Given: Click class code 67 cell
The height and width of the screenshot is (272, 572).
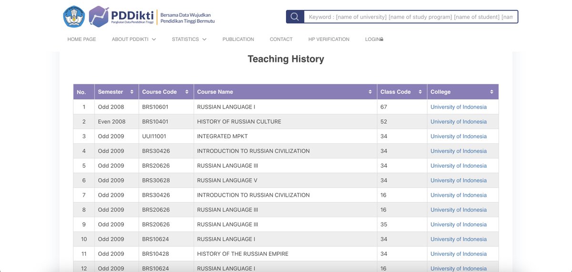Looking at the screenshot, I should tap(402, 107).
